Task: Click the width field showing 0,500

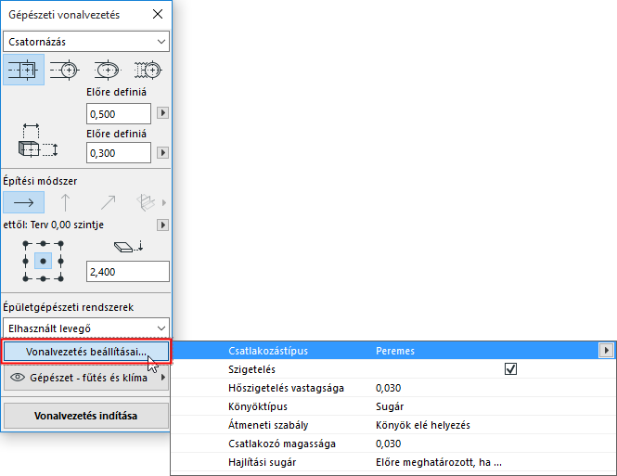Action: click(119, 114)
